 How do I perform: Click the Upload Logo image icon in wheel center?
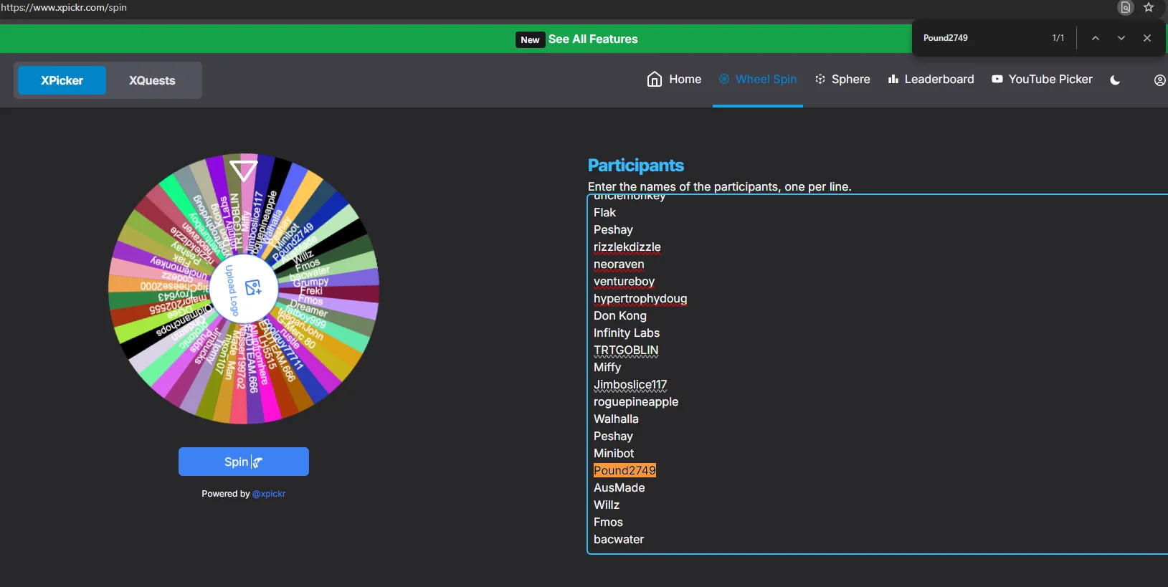(253, 287)
